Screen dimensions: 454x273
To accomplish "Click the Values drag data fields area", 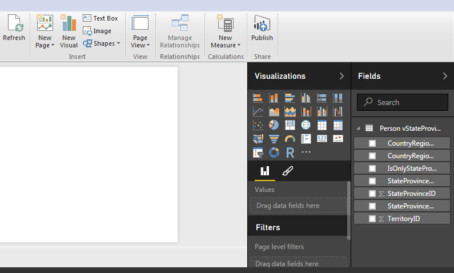I will [x=299, y=205].
